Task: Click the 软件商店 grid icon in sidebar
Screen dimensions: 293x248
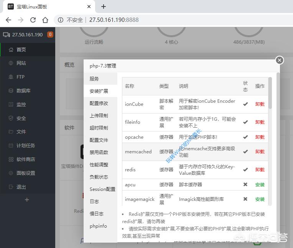Action: click(x=11, y=159)
